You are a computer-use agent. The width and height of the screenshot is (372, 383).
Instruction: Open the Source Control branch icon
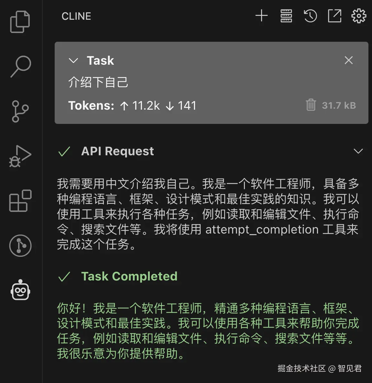point(20,111)
